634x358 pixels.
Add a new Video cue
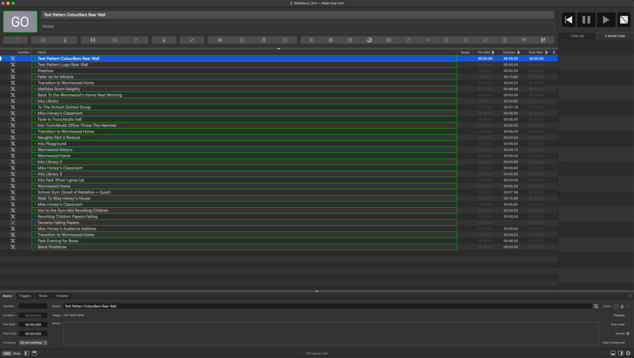(93, 40)
